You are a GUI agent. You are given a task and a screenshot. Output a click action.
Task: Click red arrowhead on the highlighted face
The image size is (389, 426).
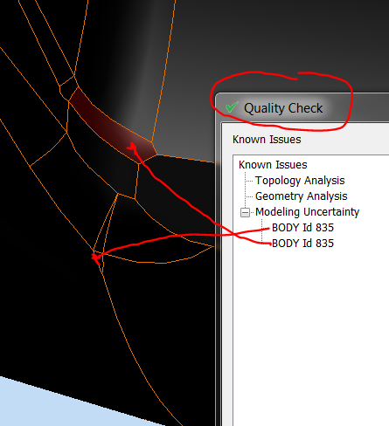point(132,146)
